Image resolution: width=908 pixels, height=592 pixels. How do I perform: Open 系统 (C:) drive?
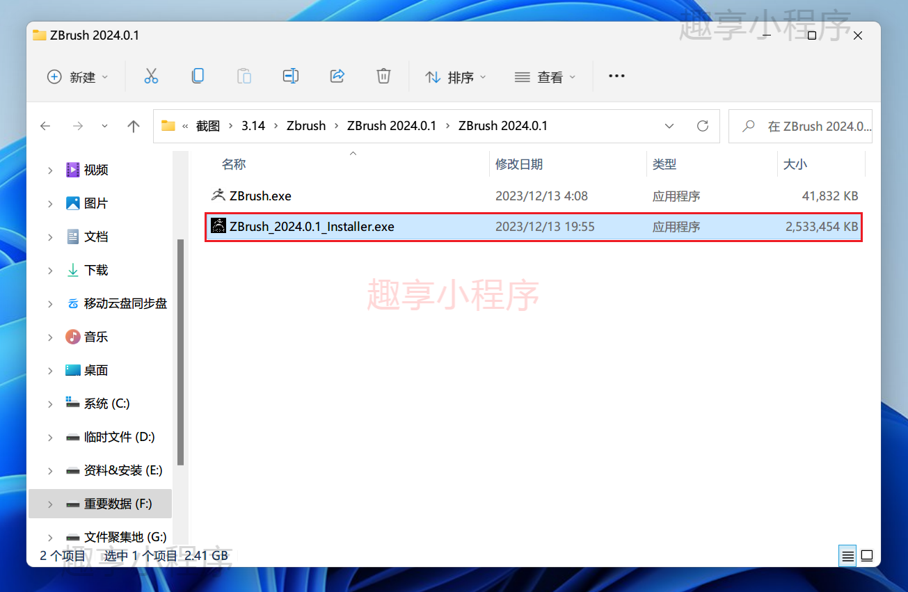tap(107, 403)
